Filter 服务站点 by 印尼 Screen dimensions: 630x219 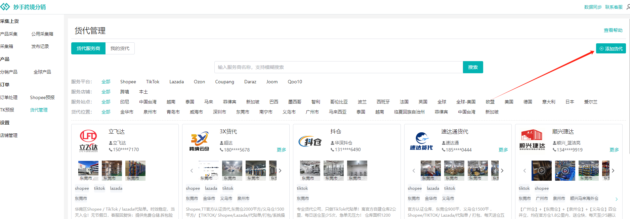[125, 102]
